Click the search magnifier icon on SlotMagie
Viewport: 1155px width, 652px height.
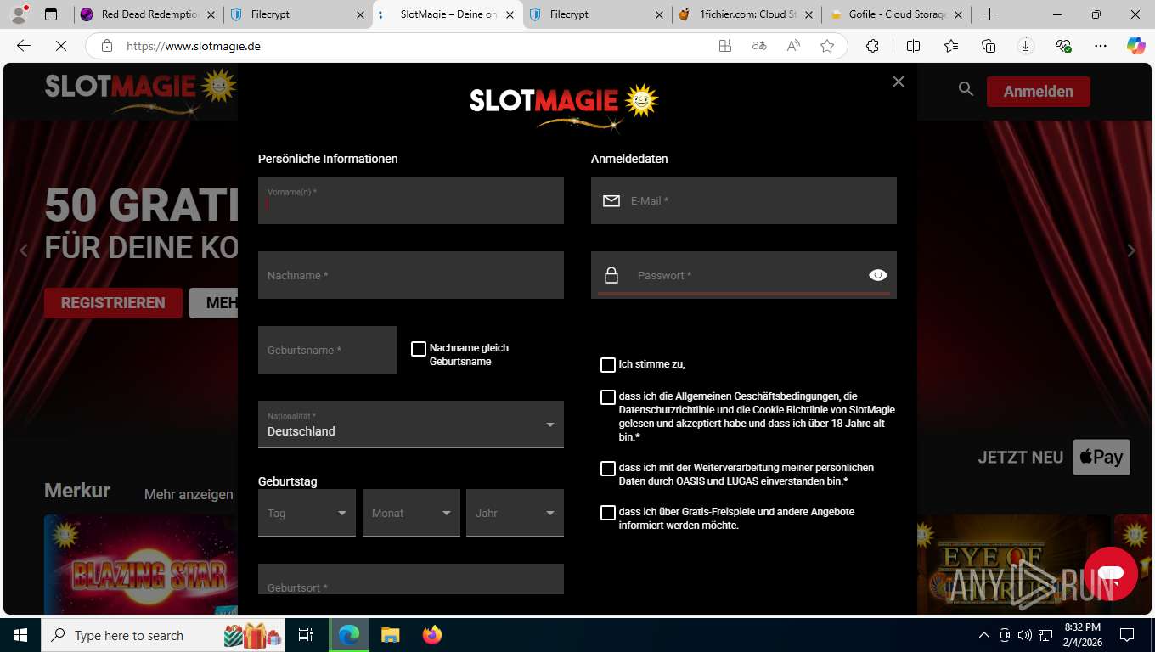(966, 88)
